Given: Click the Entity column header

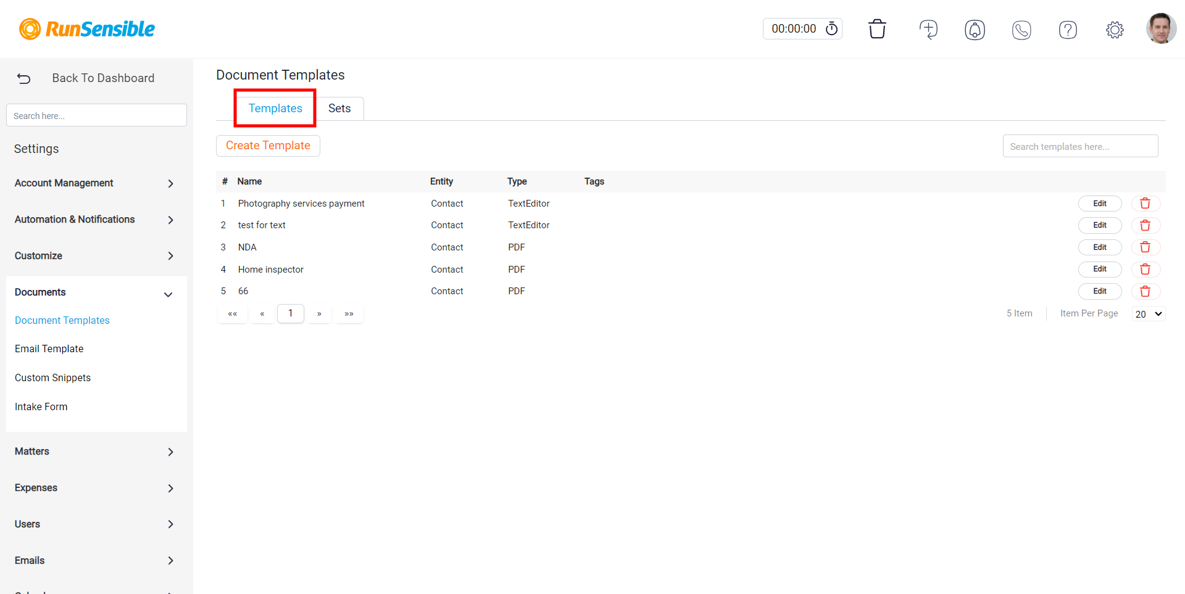Looking at the screenshot, I should [x=441, y=181].
